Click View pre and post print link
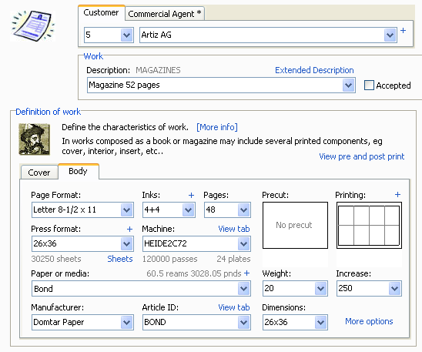422x352 pixels. [361, 156]
